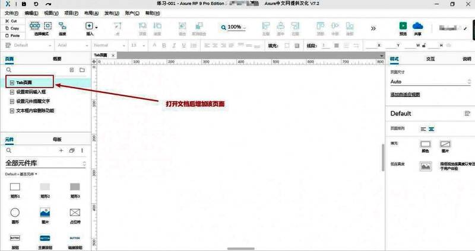Viewport: 475px width, 251px height.
Task: Select the Rectangle 1 (矩形1) widget
Action: (15, 187)
